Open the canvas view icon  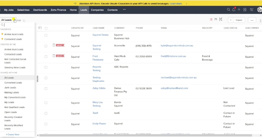(x=221, y=19)
